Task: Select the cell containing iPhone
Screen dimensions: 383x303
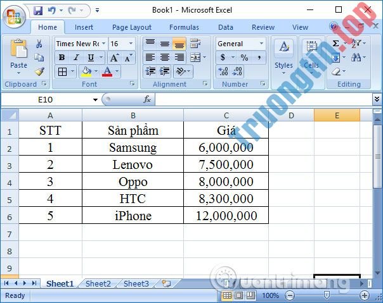Action: [133, 216]
